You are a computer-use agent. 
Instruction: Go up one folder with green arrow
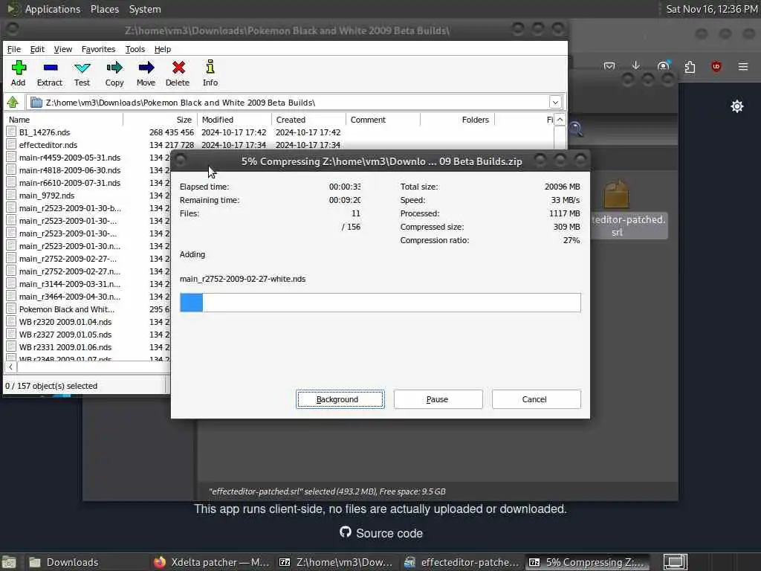point(13,102)
